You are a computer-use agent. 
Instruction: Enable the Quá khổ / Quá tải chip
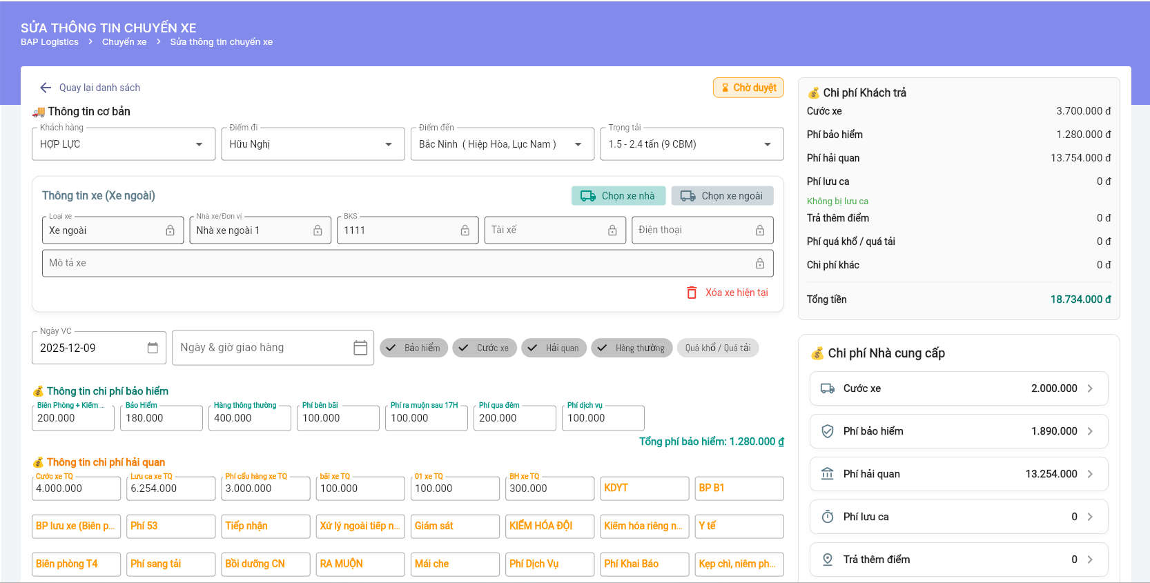tap(717, 348)
